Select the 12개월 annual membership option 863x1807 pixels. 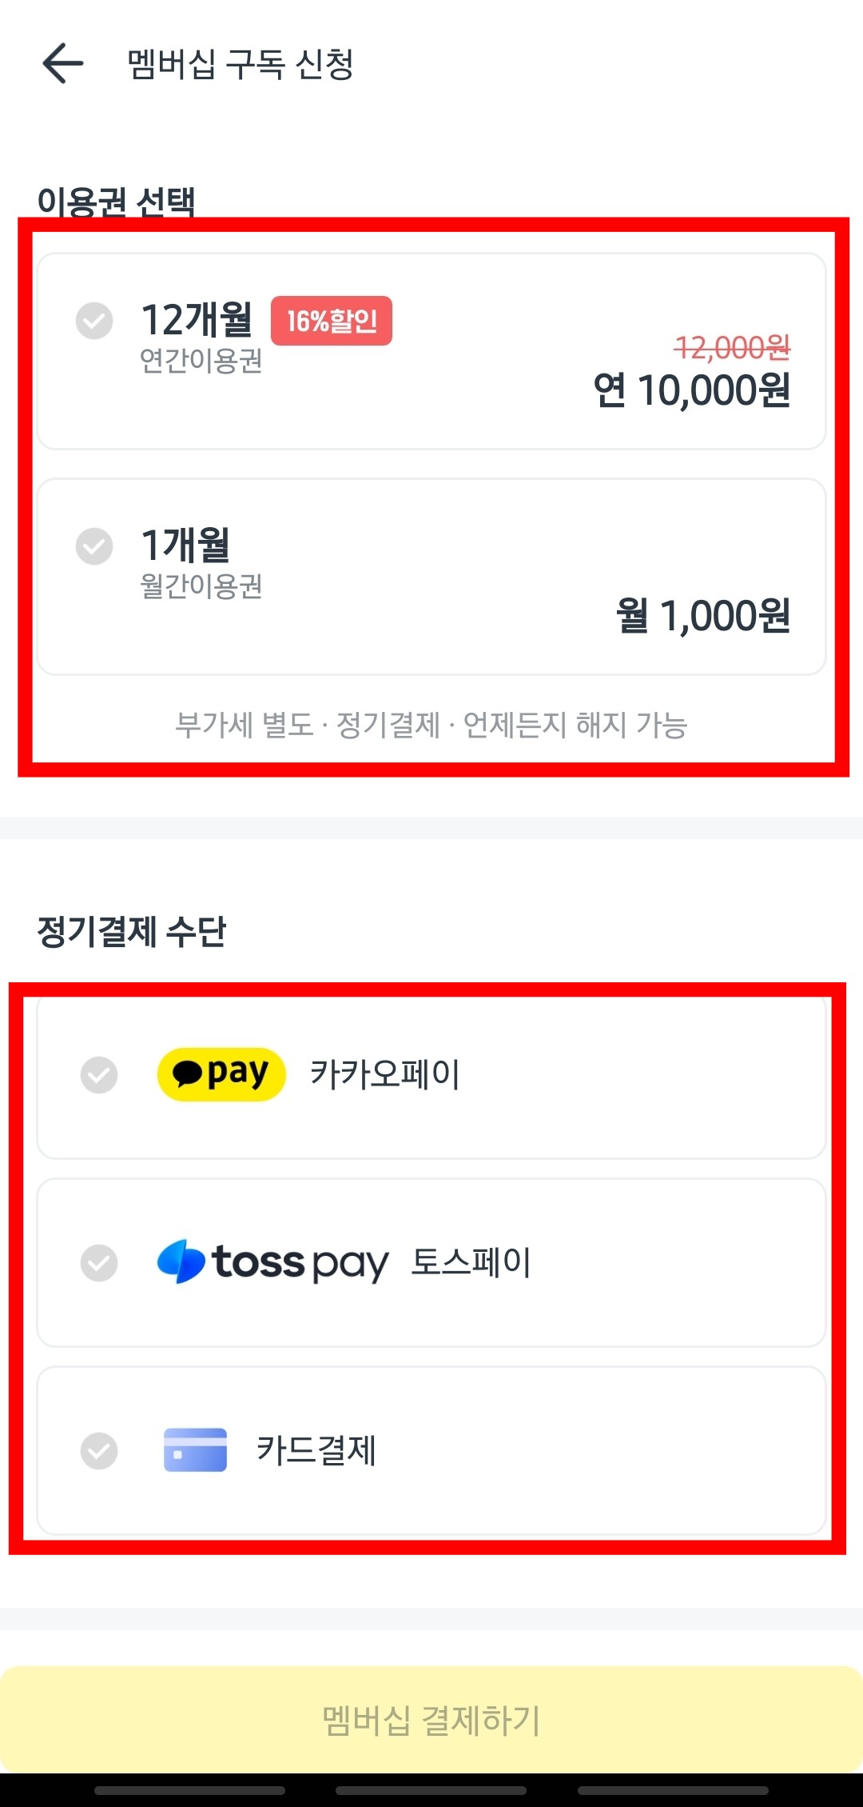[x=431, y=352]
